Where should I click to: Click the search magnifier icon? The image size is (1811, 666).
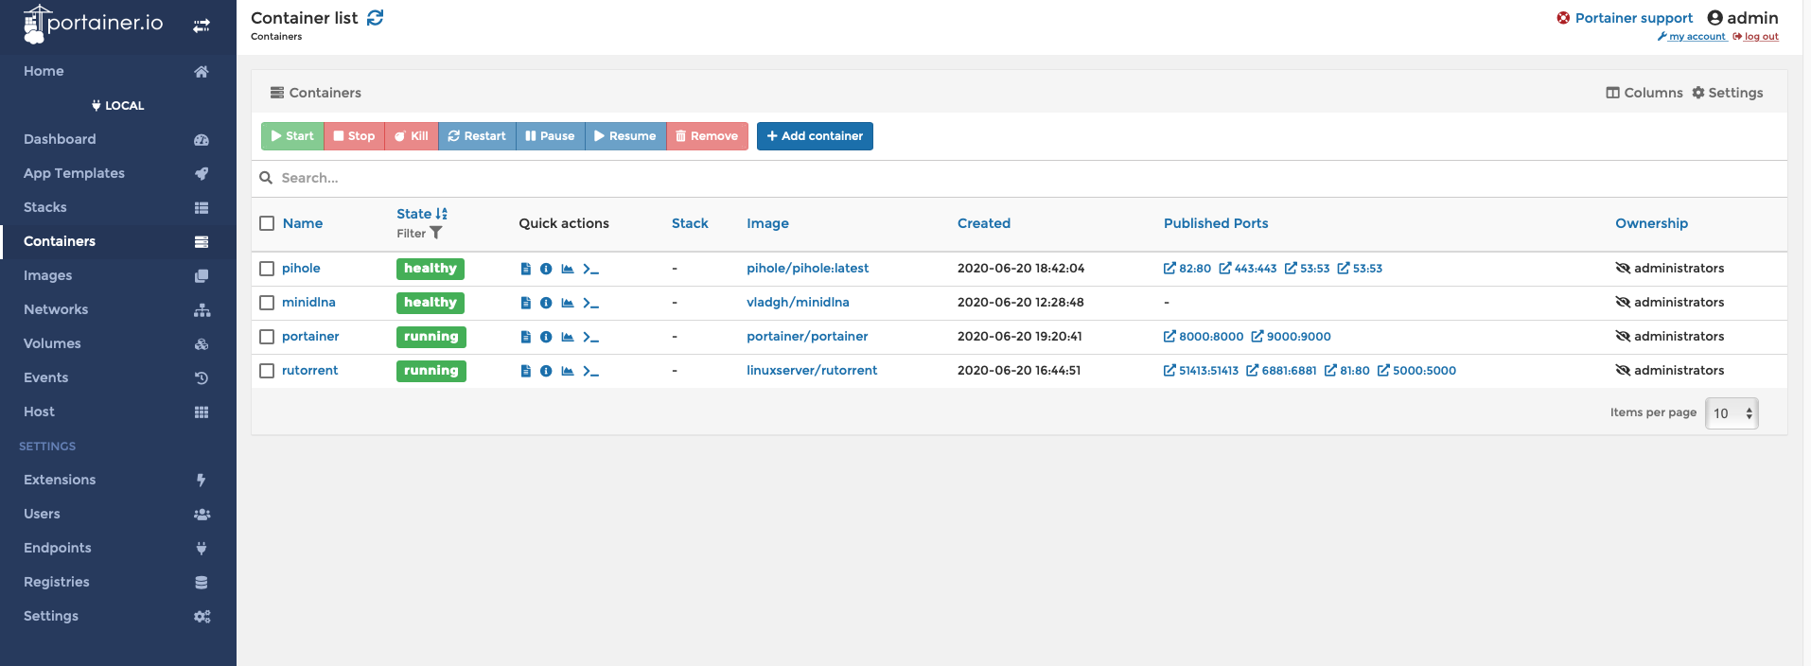[266, 178]
